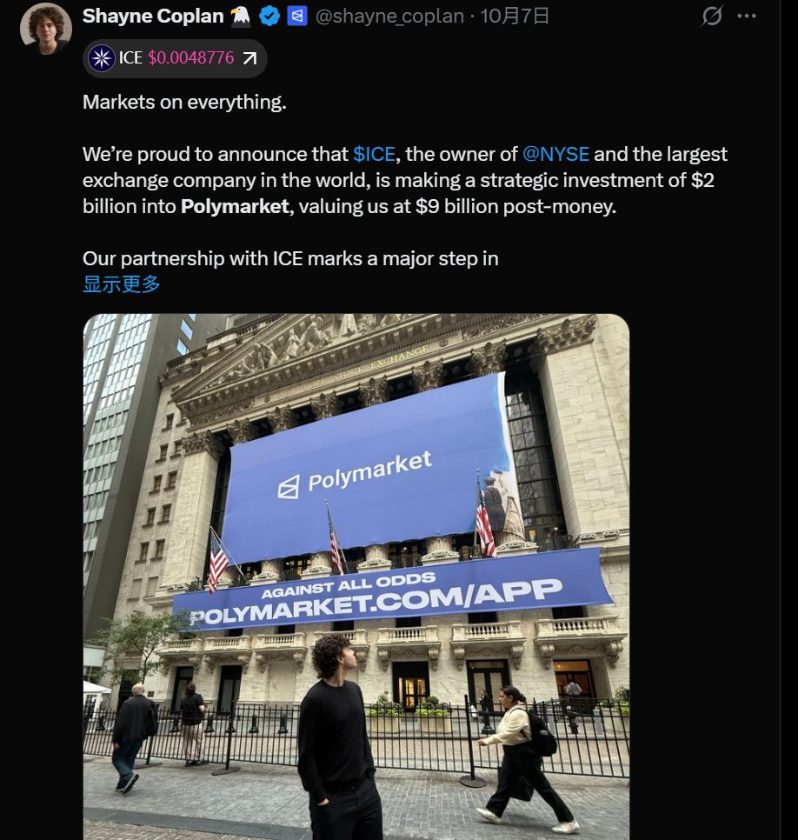Click the POLYMARKET.COM/APP banner in photo
This screenshot has width=798, height=840.
tap(393, 590)
